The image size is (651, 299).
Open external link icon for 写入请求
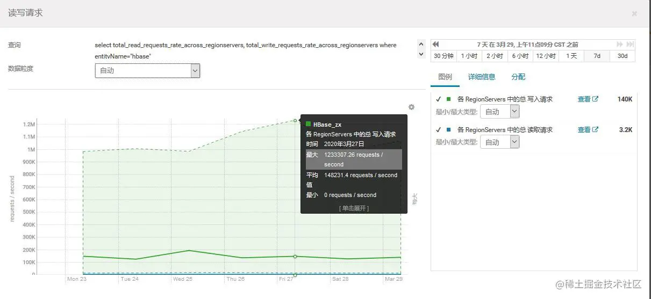(x=595, y=99)
